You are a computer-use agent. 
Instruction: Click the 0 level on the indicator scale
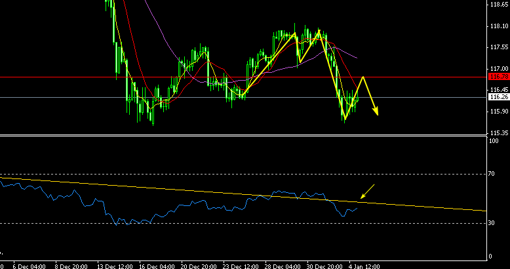pyautogui.click(x=490, y=257)
